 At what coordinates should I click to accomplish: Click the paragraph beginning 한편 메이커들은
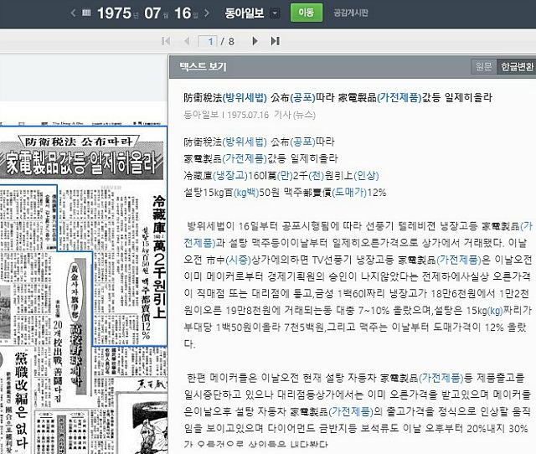pyautogui.click(x=358, y=411)
